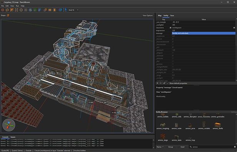The image size is (237, 152).
Task: Click the Flip horizontally icon
Action: 50,10
